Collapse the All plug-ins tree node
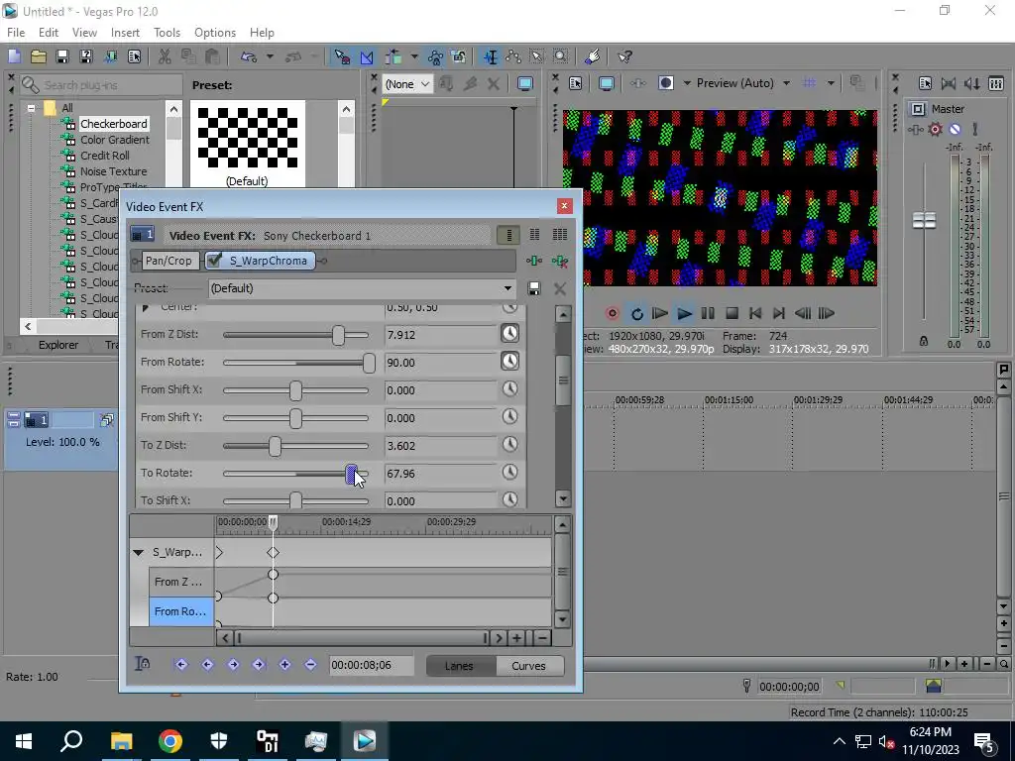 click(x=31, y=108)
